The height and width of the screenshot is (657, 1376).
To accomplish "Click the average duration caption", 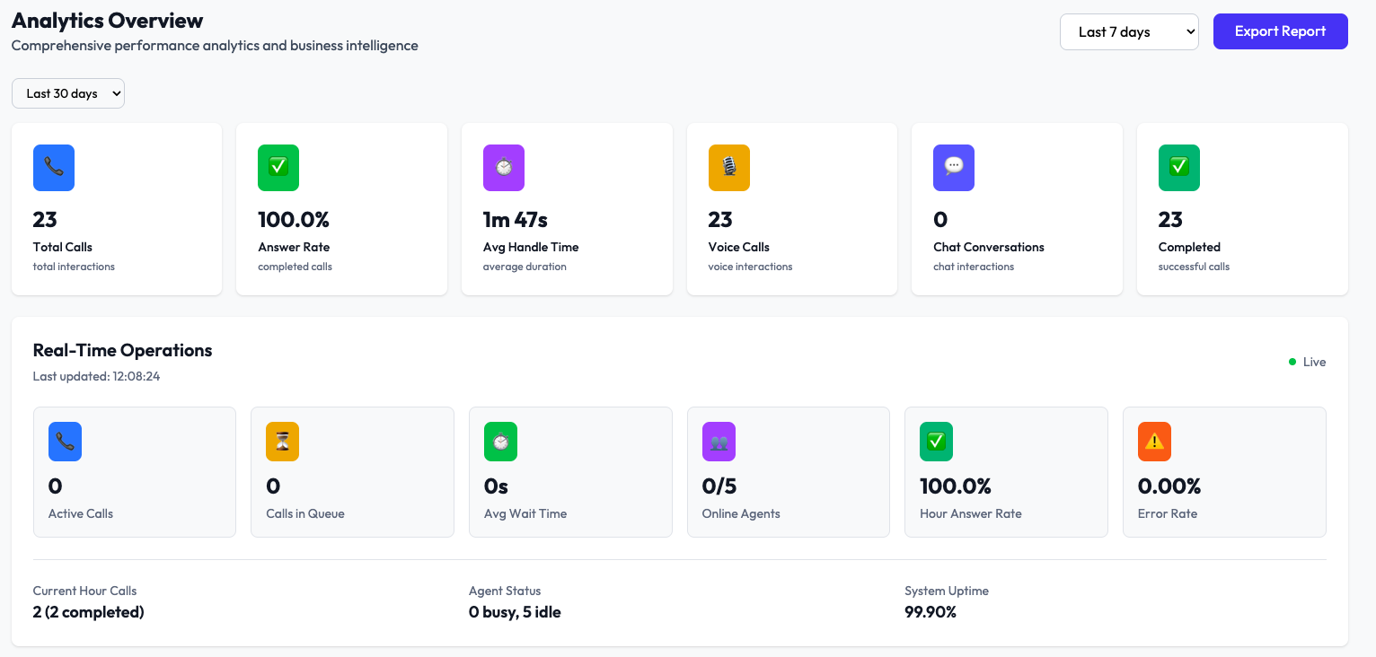I will pos(525,267).
